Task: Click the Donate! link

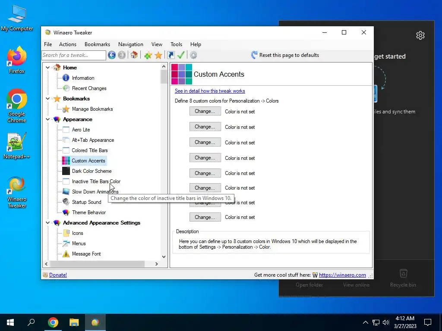Action: [x=58, y=275]
